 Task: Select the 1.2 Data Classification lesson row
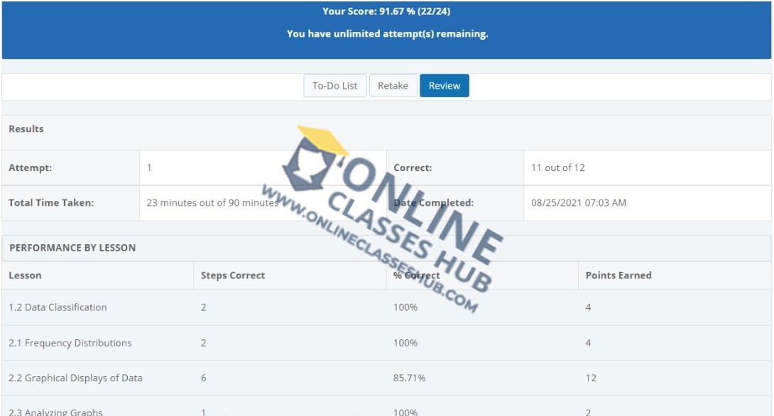pyautogui.click(x=58, y=307)
